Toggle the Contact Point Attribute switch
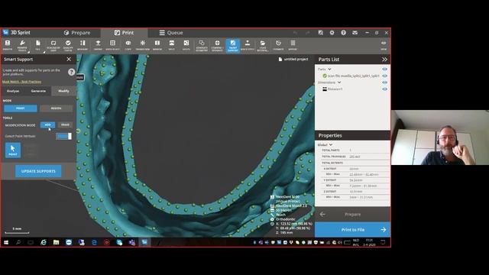Image resolution: width=489 pixels, height=275 pixels. pyautogui.click(x=64, y=136)
